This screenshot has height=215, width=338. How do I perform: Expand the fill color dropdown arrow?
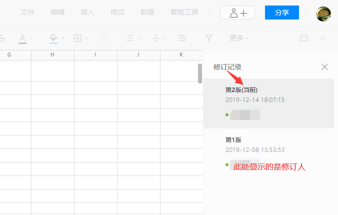(x=63, y=38)
